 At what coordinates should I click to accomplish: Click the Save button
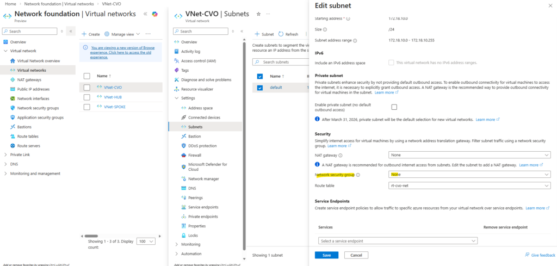(326, 255)
